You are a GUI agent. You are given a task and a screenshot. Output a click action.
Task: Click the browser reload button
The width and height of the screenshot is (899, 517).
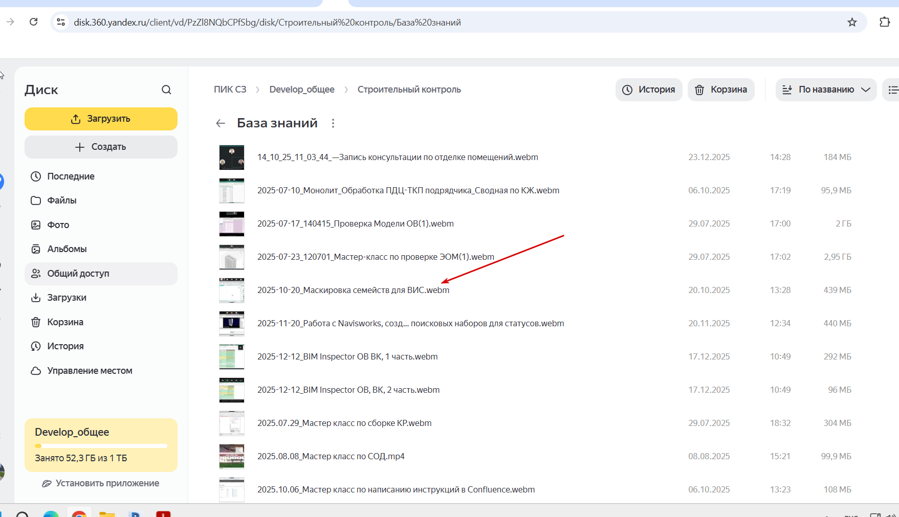[x=33, y=22]
